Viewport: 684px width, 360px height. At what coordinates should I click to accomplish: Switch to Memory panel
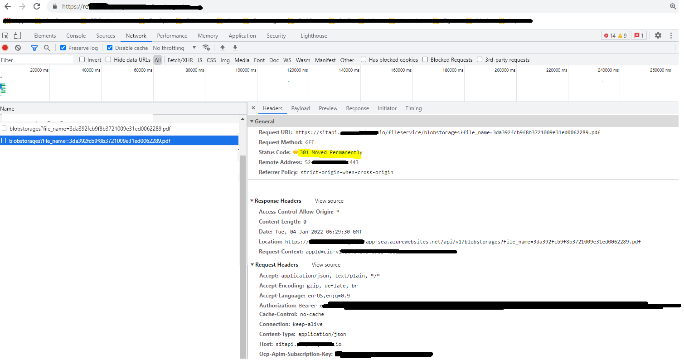208,35
